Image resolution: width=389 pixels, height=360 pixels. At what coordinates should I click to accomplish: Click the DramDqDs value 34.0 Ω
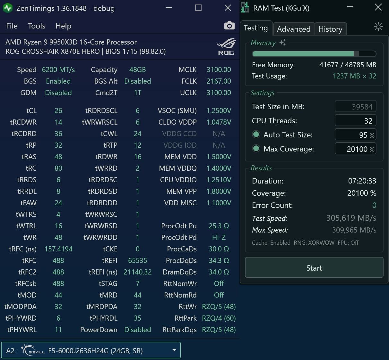219,272
